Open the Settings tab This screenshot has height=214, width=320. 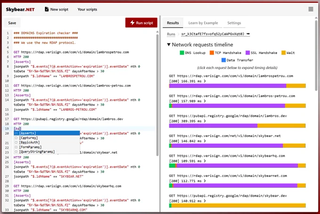click(x=234, y=23)
